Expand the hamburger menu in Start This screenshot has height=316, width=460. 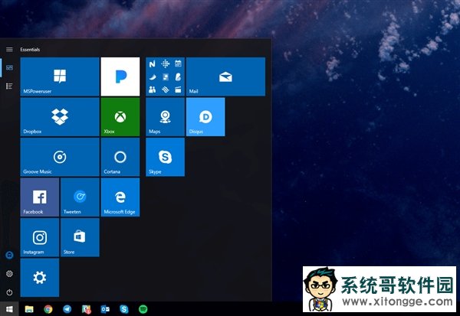click(9, 49)
